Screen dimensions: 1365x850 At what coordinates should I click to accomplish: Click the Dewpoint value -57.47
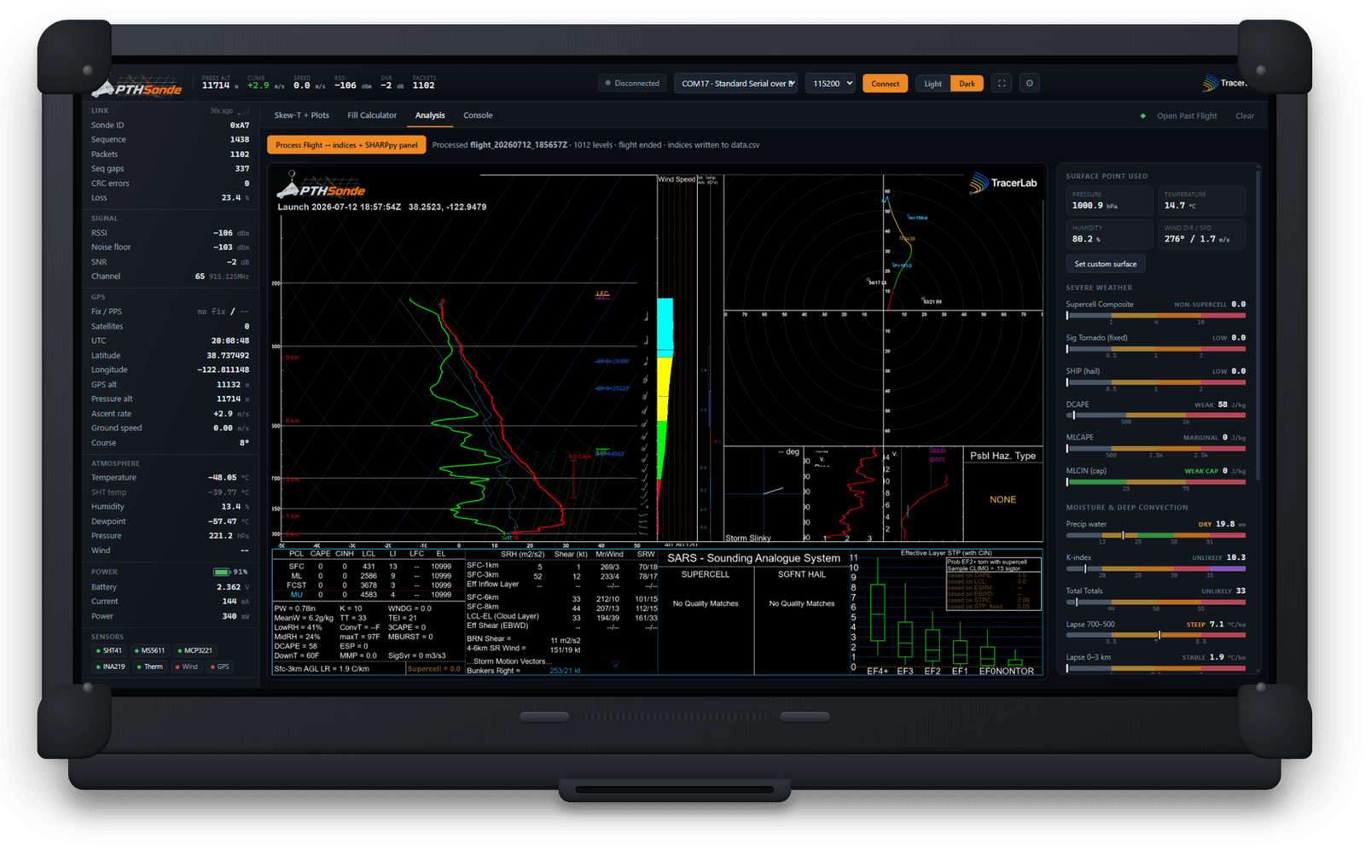click(223, 521)
